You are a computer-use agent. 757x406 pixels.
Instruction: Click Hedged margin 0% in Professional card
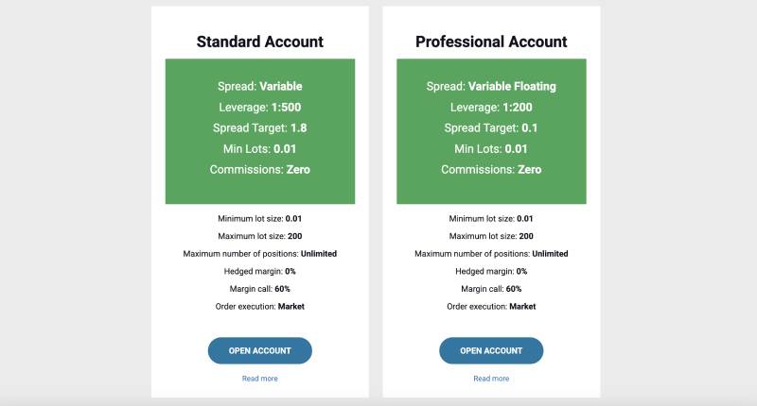[491, 271]
